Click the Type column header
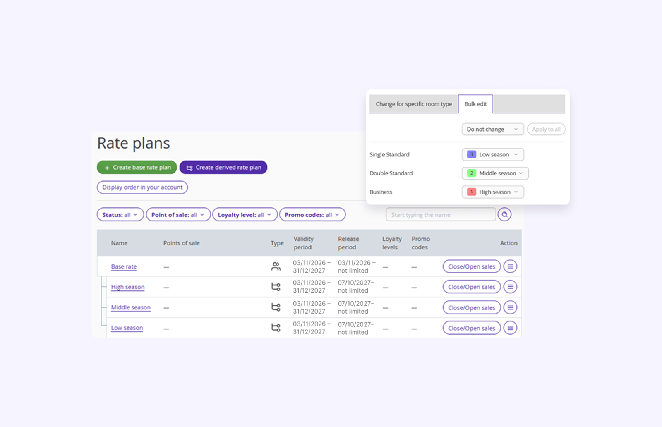 point(277,243)
